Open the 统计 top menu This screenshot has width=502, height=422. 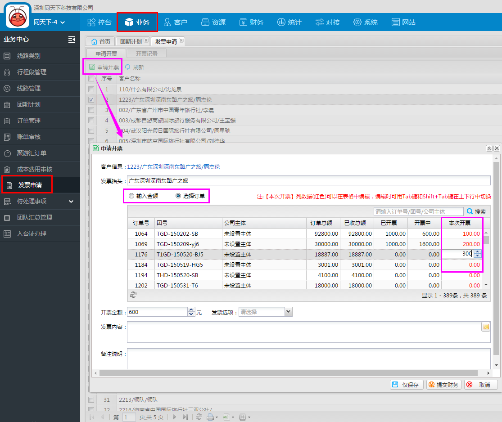pos(289,22)
